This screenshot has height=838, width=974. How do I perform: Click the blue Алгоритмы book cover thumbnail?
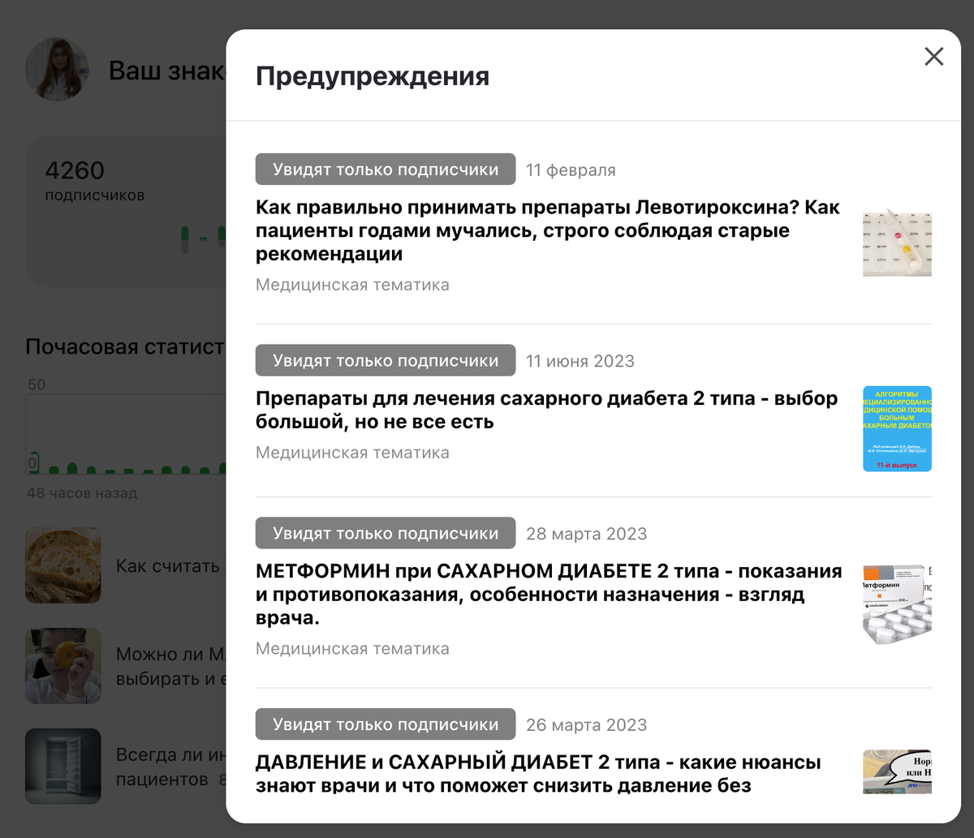coord(897,428)
